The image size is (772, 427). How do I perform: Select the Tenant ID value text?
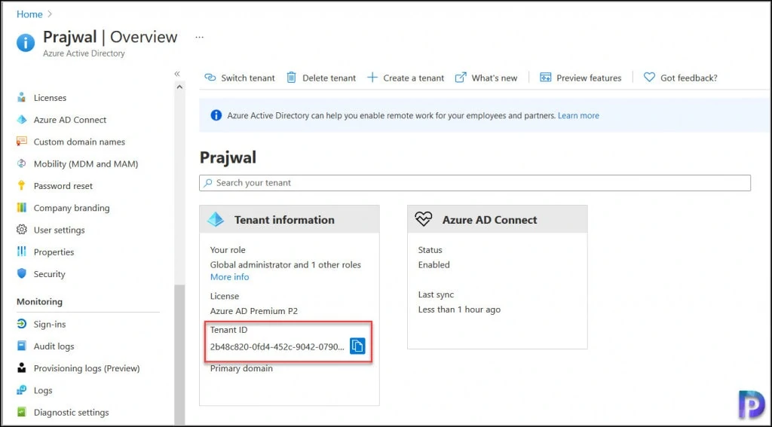(277, 347)
